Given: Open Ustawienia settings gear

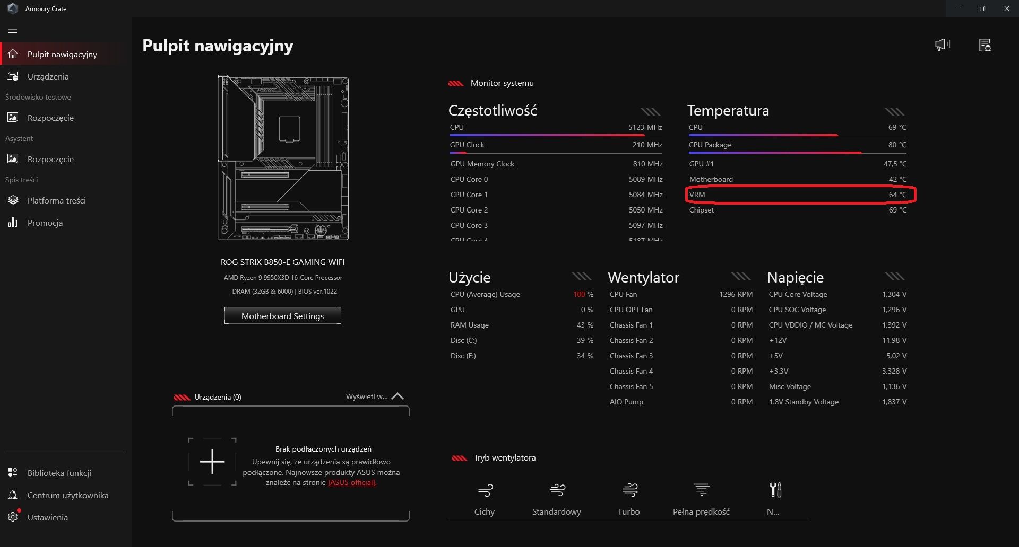Looking at the screenshot, I should (13, 517).
